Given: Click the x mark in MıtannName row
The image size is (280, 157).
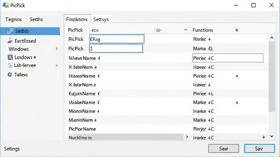Looking at the screenshot, I should (237, 76).
